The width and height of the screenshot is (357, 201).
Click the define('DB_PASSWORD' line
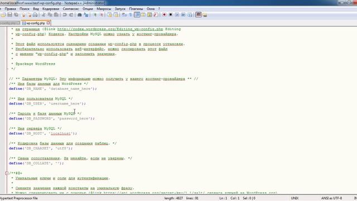click(x=52, y=118)
